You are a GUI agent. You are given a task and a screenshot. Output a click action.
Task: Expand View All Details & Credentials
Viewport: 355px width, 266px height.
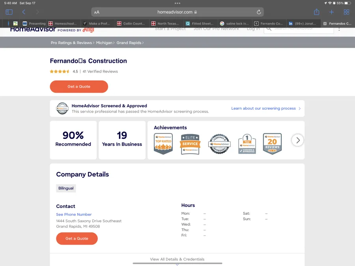coord(177,259)
